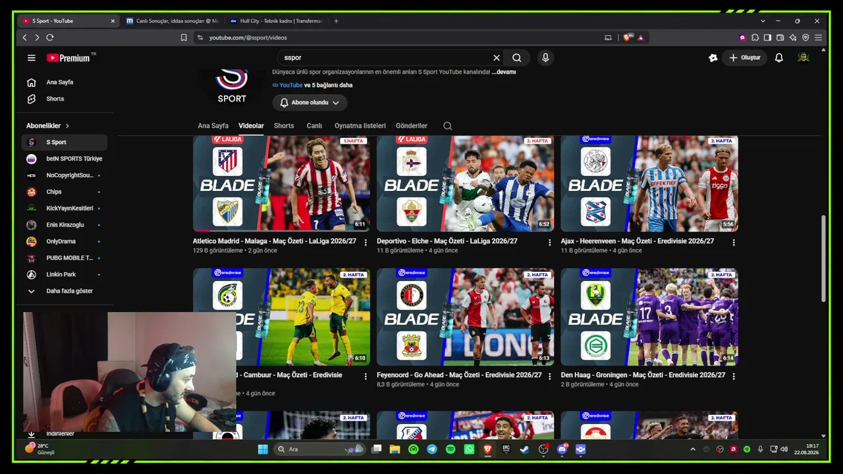
Task: Search within the S Sport channel
Action: tap(448, 126)
